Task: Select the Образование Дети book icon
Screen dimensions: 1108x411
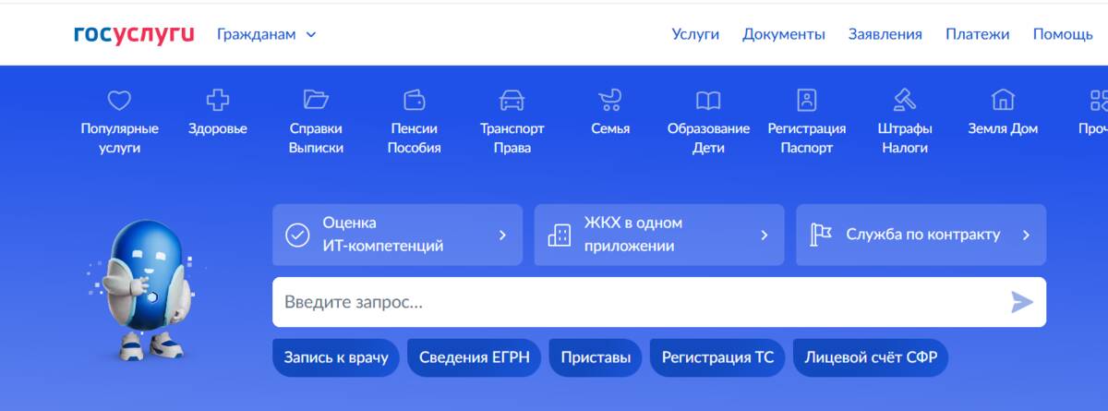Action: [x=708, y=100]
